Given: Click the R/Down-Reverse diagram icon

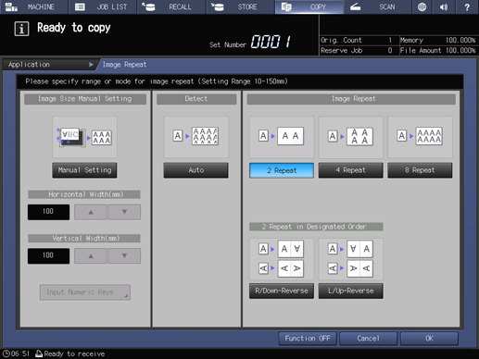Looking at the screenshot, I should 282,259.
